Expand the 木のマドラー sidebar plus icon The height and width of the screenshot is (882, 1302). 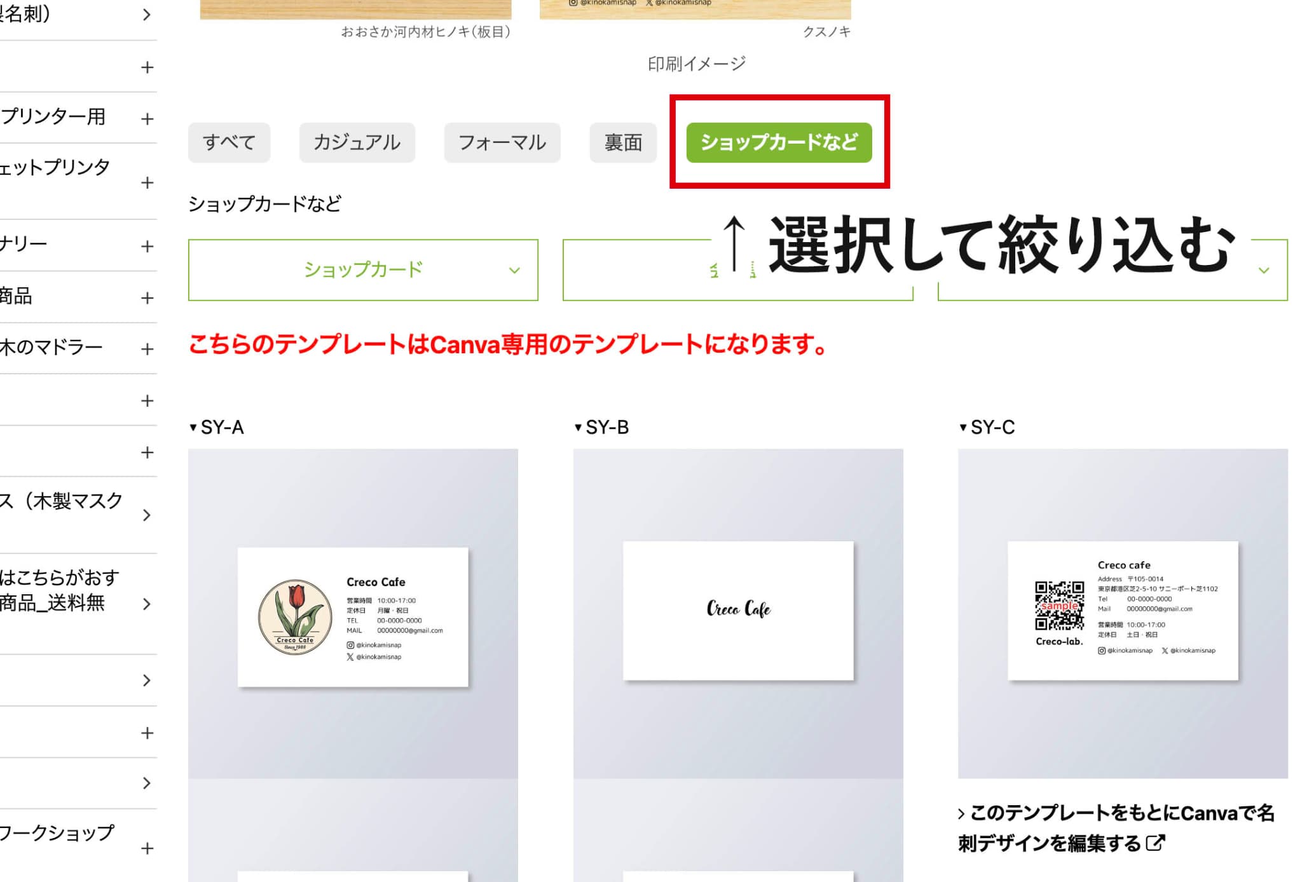pos(147,349)
